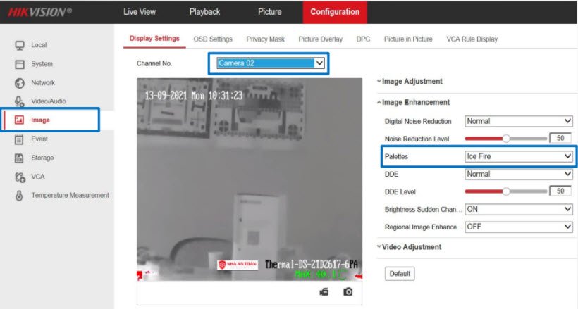Click the Event calendar icon

tap(20, 139)
